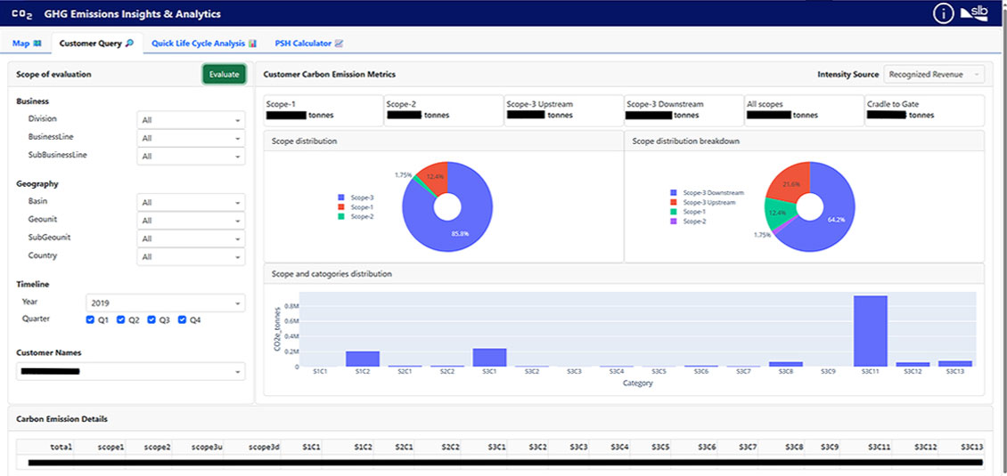Toggle Scope-3 Upstream legend entry in breakdown
Image resolution: width=1007 pixels, height=476 pixels.
(703, 202)
